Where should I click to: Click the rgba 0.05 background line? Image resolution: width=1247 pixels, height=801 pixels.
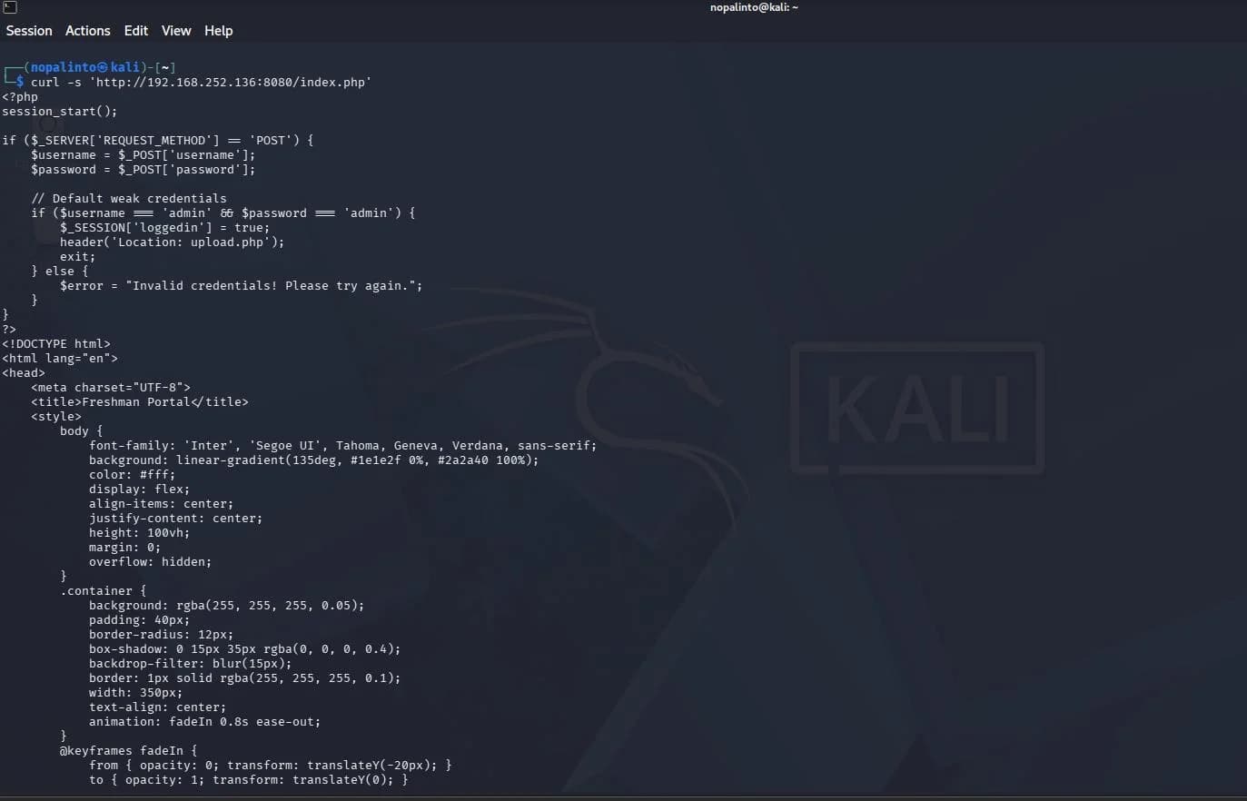pyautogui.click(x=227, y=605)
